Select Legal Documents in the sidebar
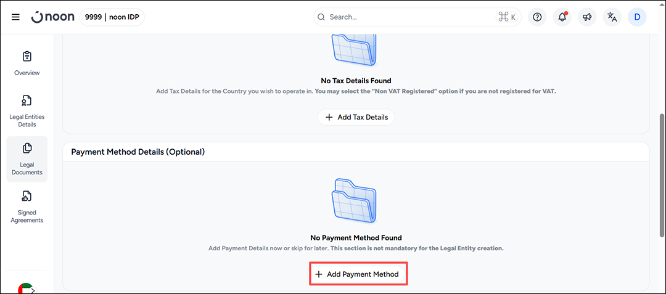The height and width of the screenshot is (294, 666). click(x=27, y=159)
